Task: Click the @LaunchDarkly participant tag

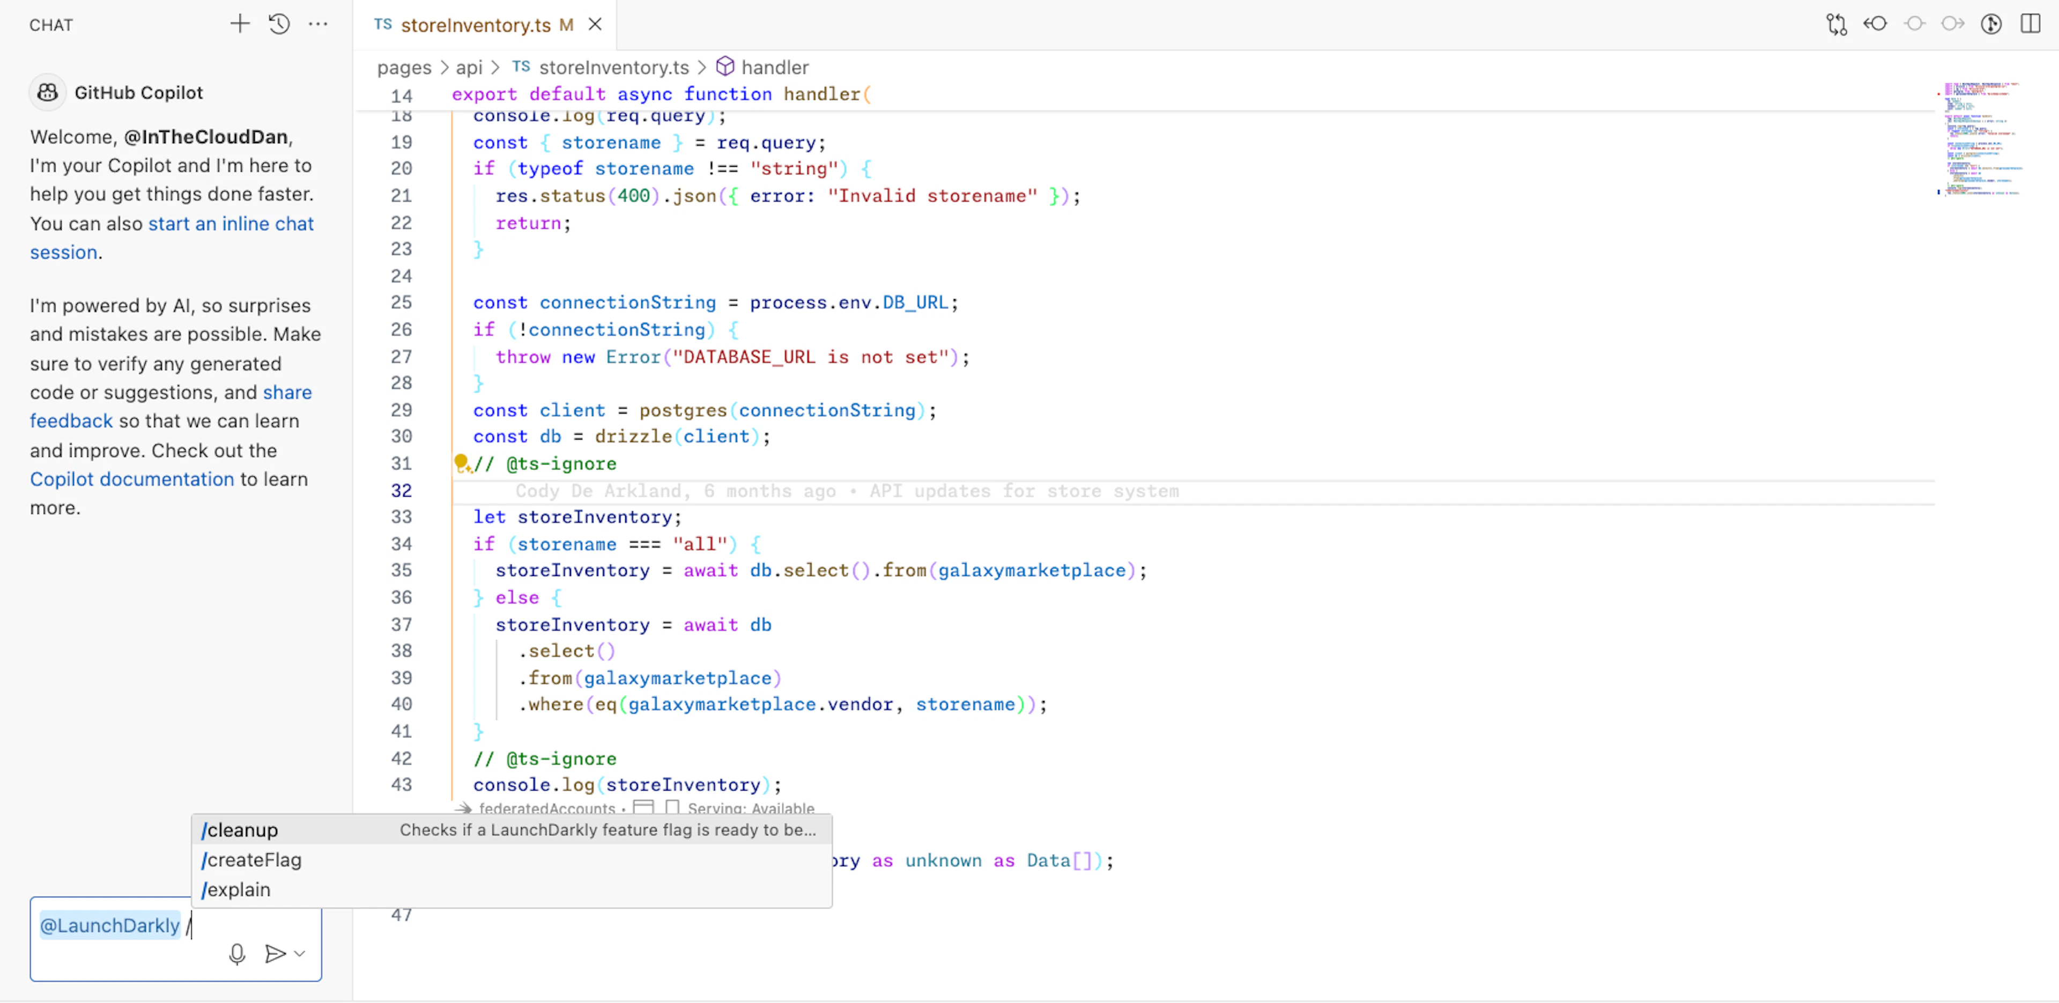Action: click(x=110, y=925)
